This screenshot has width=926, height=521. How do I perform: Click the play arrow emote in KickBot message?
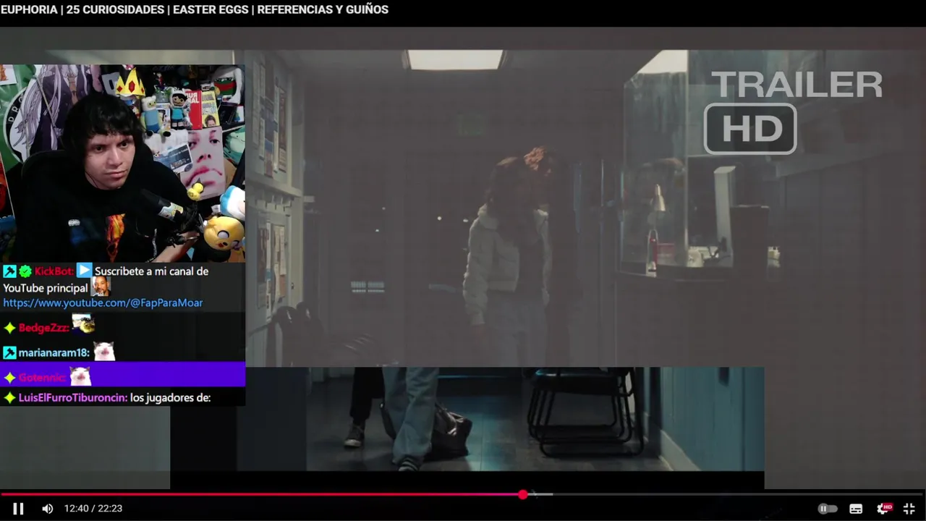click(x=85, y=271)
